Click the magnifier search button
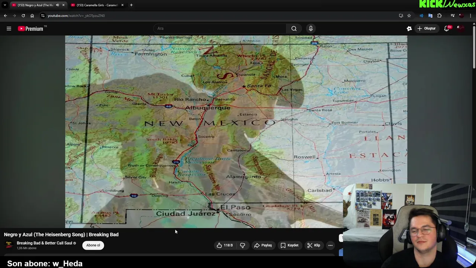476x268 pixels. 294,28
